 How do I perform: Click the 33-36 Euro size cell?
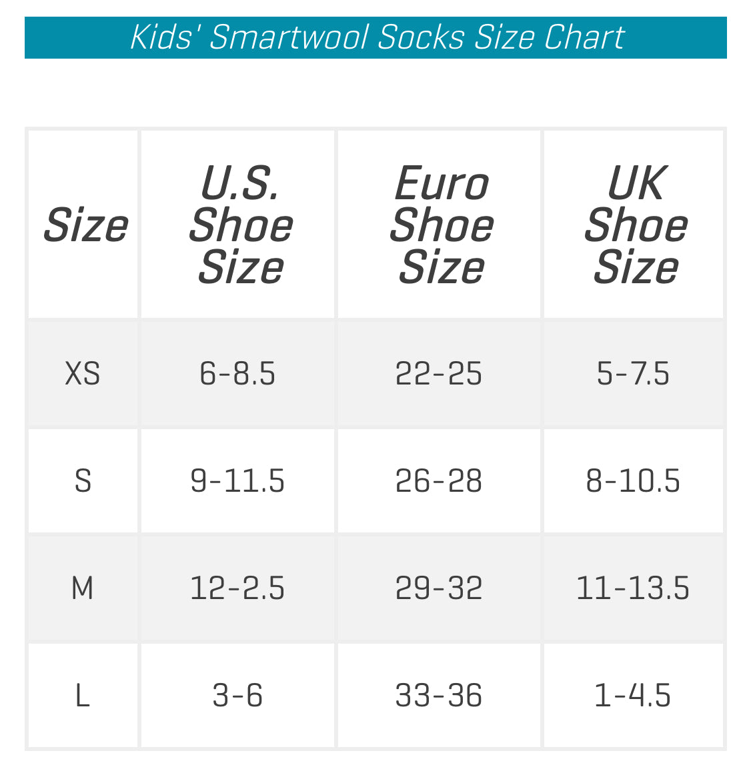pyautogui.click(x=439, y=696)
